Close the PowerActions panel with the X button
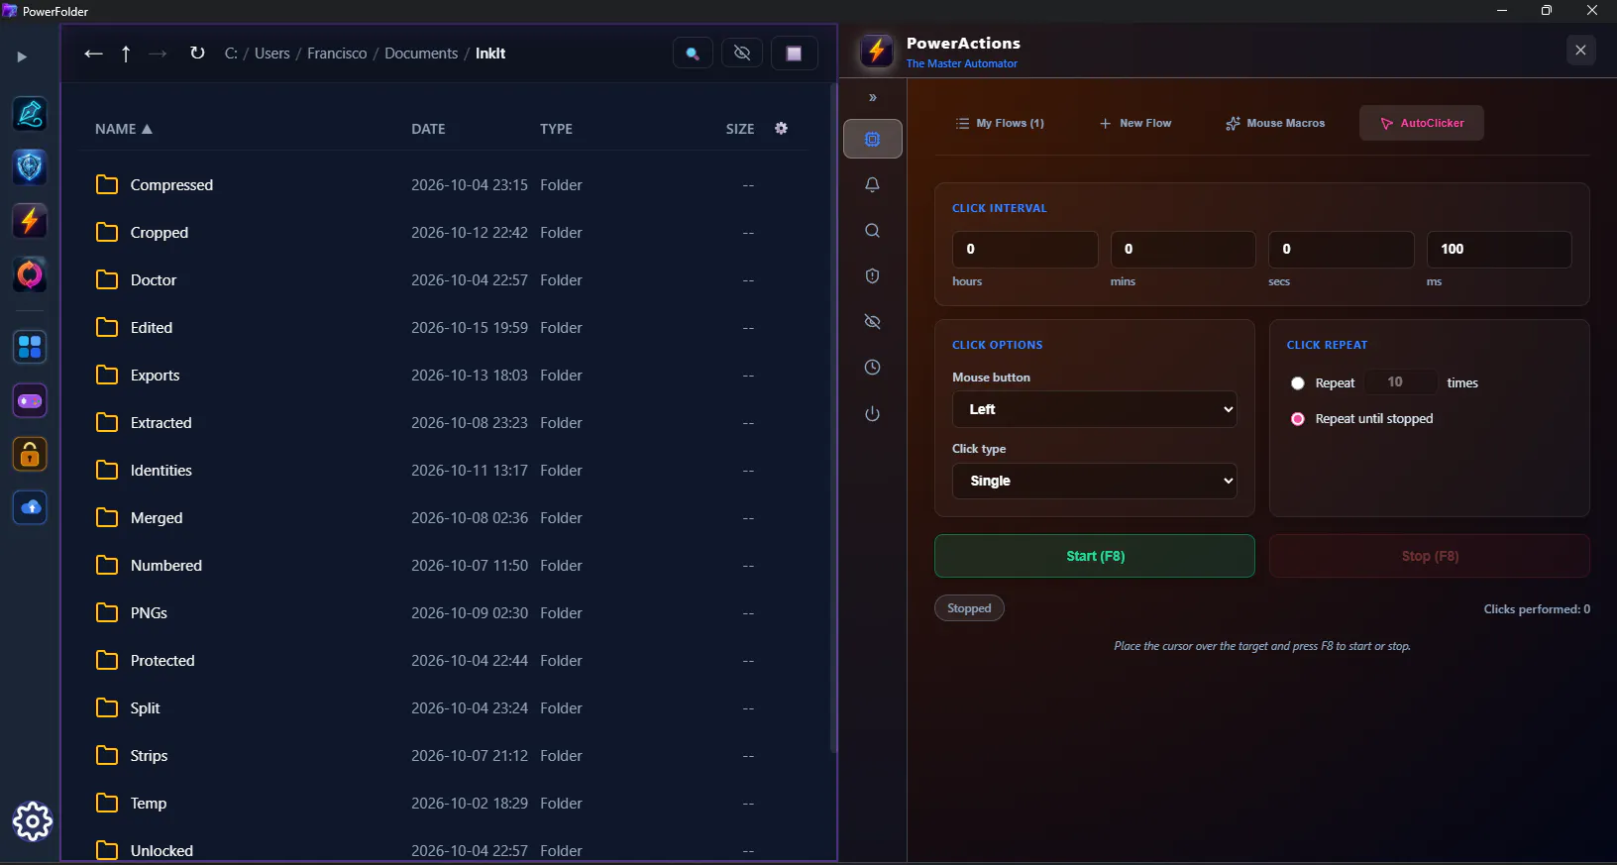The image size is (1617, 865). (1581, 50)
